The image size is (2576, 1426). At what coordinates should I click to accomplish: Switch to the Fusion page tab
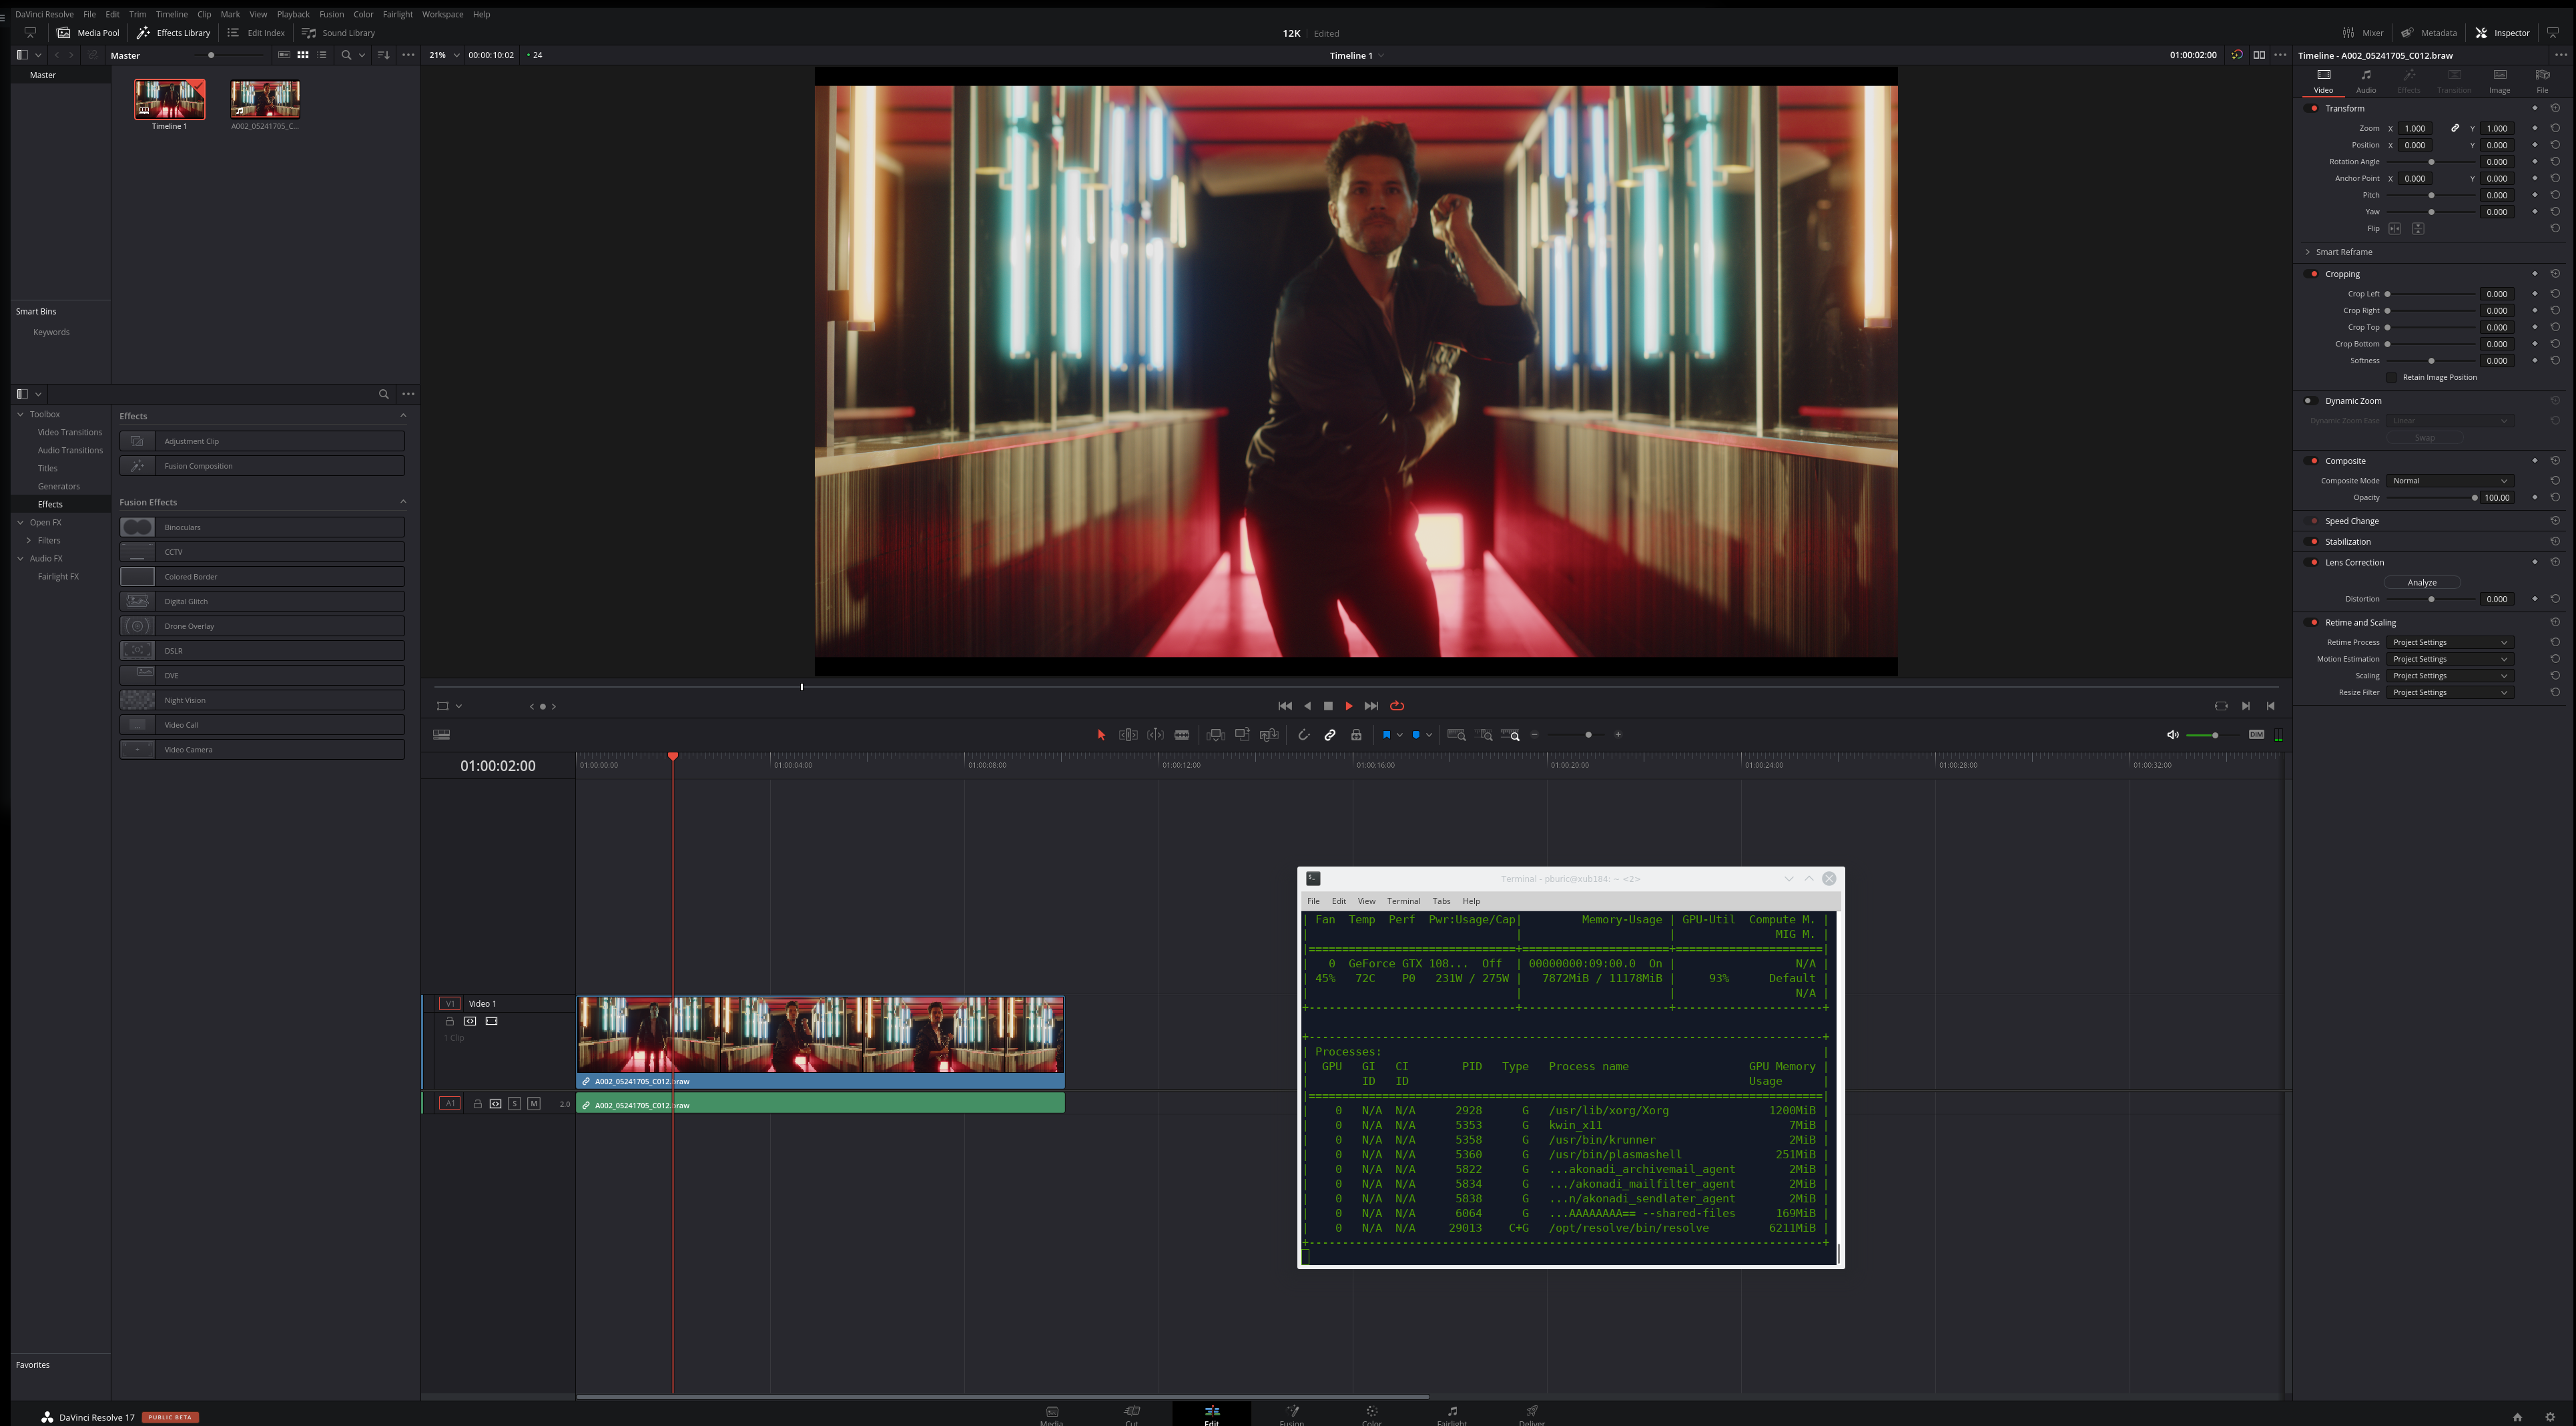[1291, 1414]
